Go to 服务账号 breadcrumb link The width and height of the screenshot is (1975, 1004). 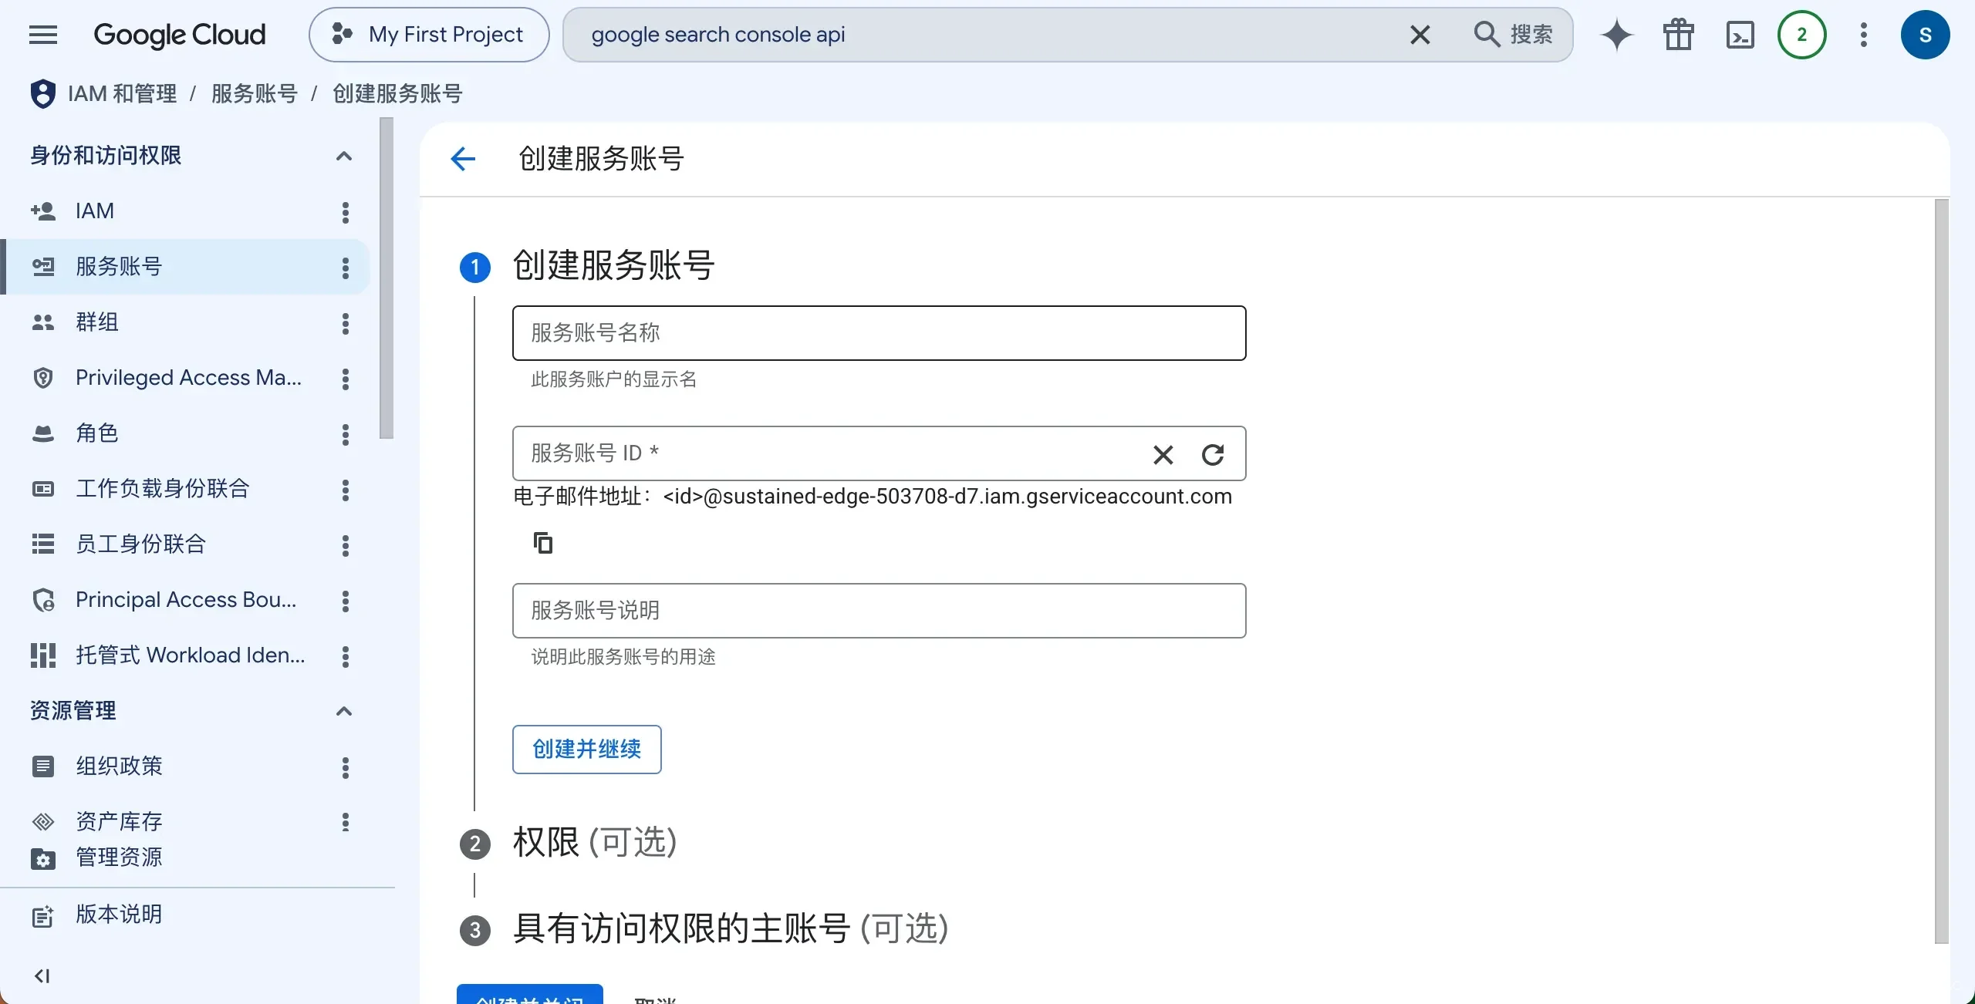pyautogui.click(x=255, y=94)
